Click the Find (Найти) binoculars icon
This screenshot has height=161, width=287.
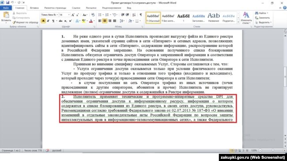(x=257, y=13)
